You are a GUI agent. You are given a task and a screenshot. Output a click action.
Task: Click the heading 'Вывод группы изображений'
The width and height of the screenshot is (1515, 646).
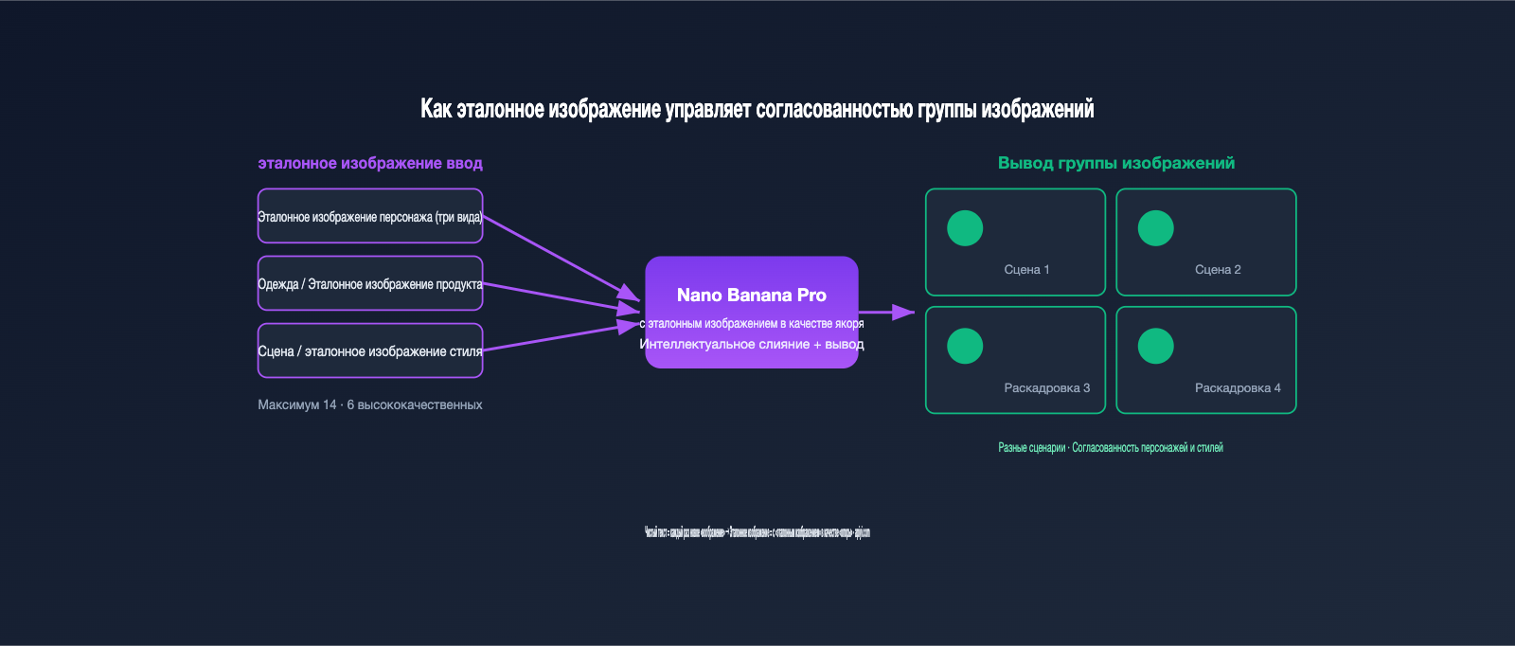[1116, 163]
